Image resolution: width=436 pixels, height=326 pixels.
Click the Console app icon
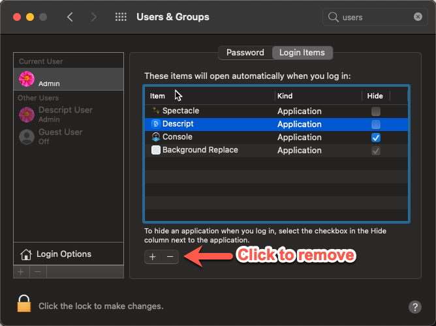[x=156, y=137]
